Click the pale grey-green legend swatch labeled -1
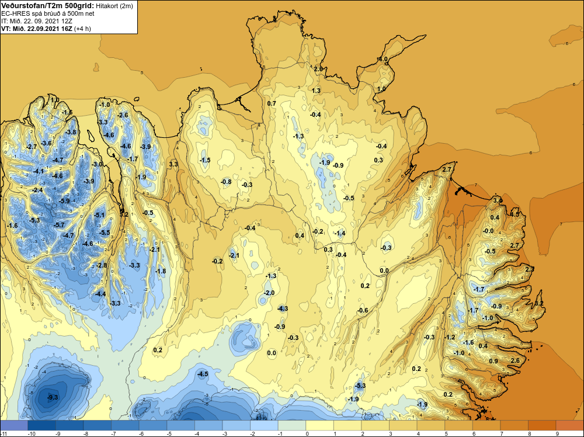 [x=292, y=425]
